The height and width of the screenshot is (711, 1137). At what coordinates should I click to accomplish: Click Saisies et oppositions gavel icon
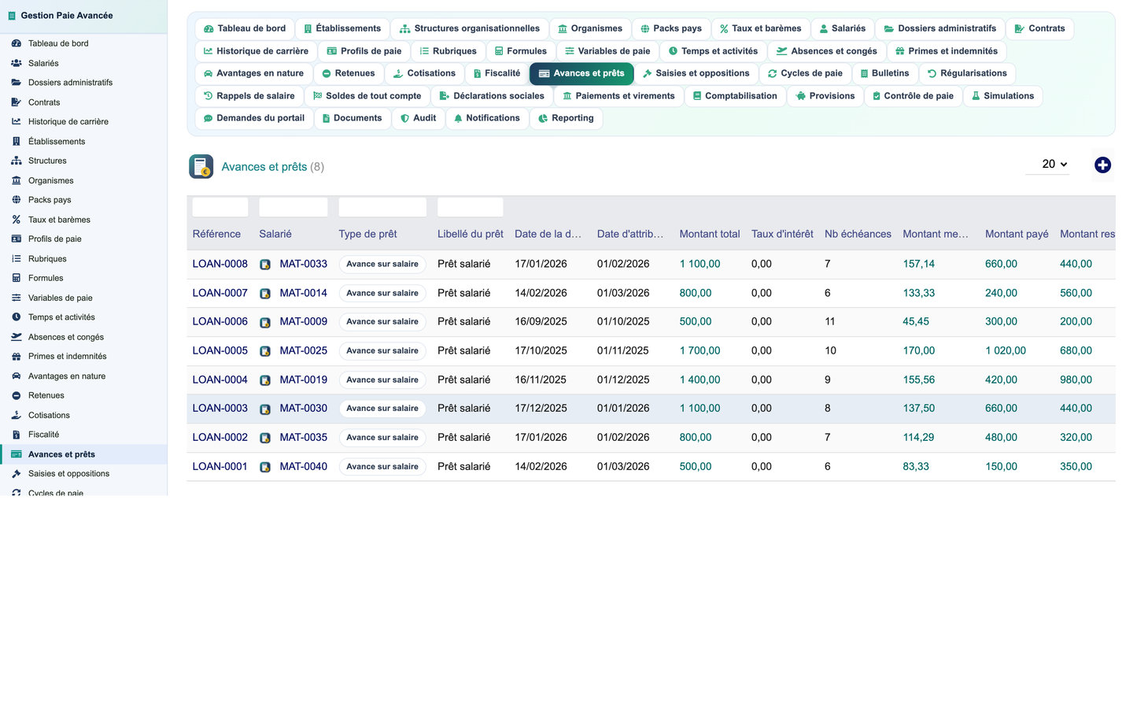point(647,74)
